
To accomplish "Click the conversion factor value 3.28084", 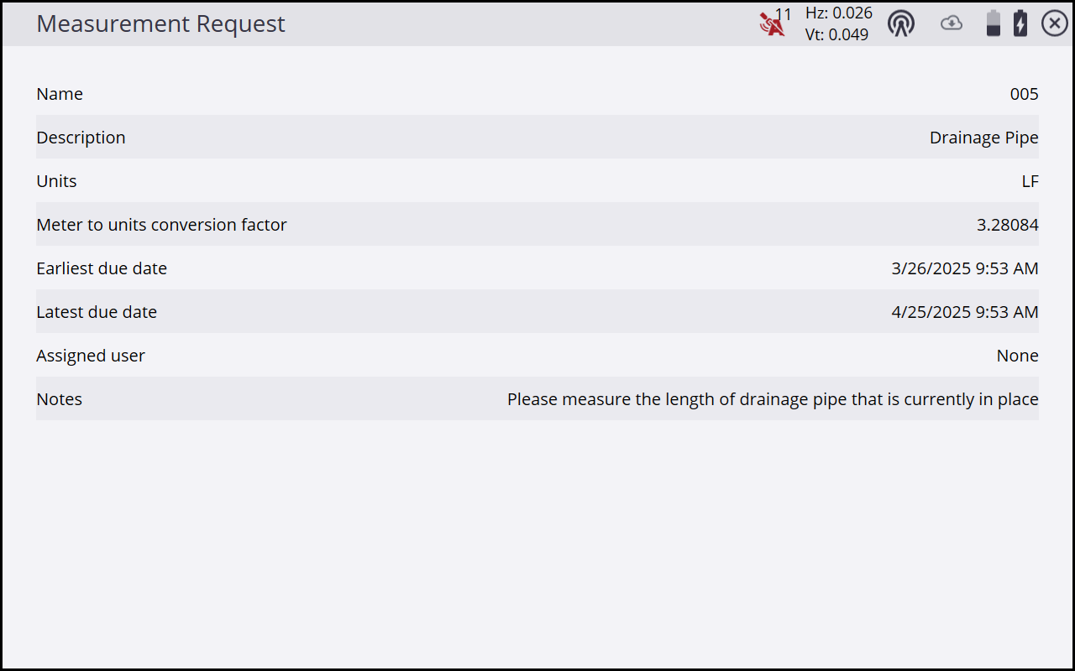I will (1007, 225).
